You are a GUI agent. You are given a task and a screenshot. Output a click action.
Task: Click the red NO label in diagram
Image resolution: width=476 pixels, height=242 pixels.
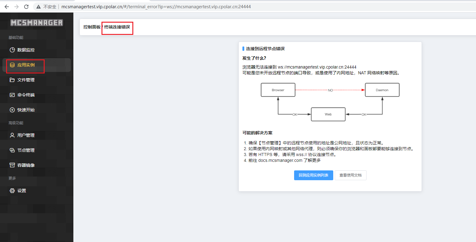[330, 90]
